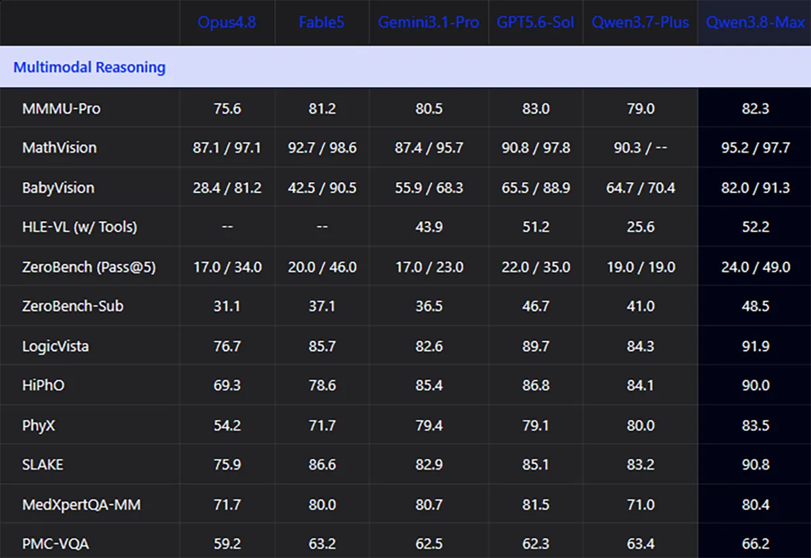Select the 92.7 / 98.6 MathVision cell
Image resolution: width=811 pixels, height=558 pixels.
coord(322,147)
